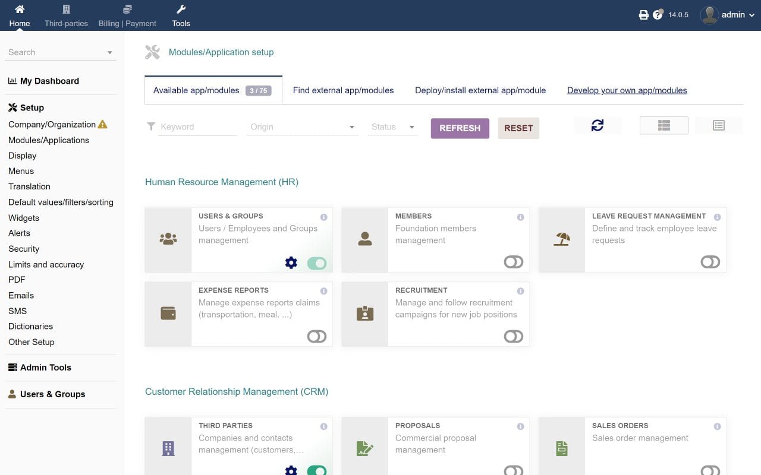The height and width of the screenshot is (475, 761).
Task: Activate the Expense Reports module
Action: 317,336
